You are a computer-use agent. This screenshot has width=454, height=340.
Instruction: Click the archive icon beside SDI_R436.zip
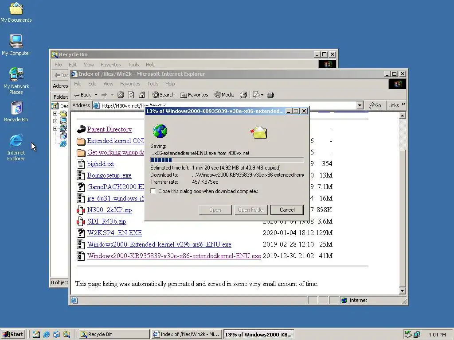point(81,221)
